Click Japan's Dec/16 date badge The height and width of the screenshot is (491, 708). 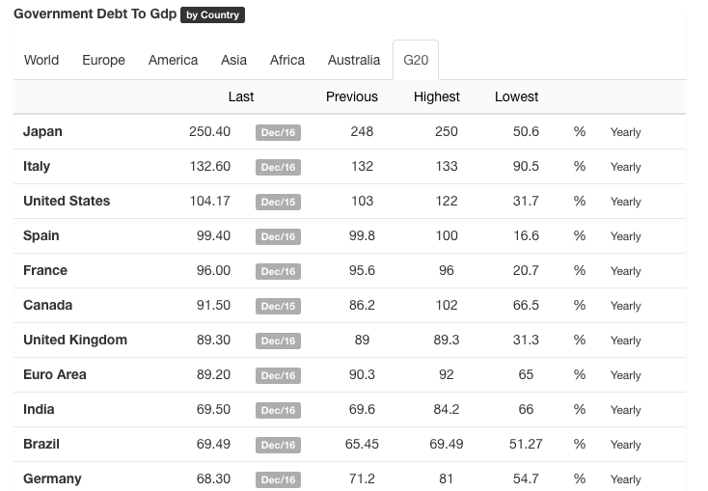(278, 132)
